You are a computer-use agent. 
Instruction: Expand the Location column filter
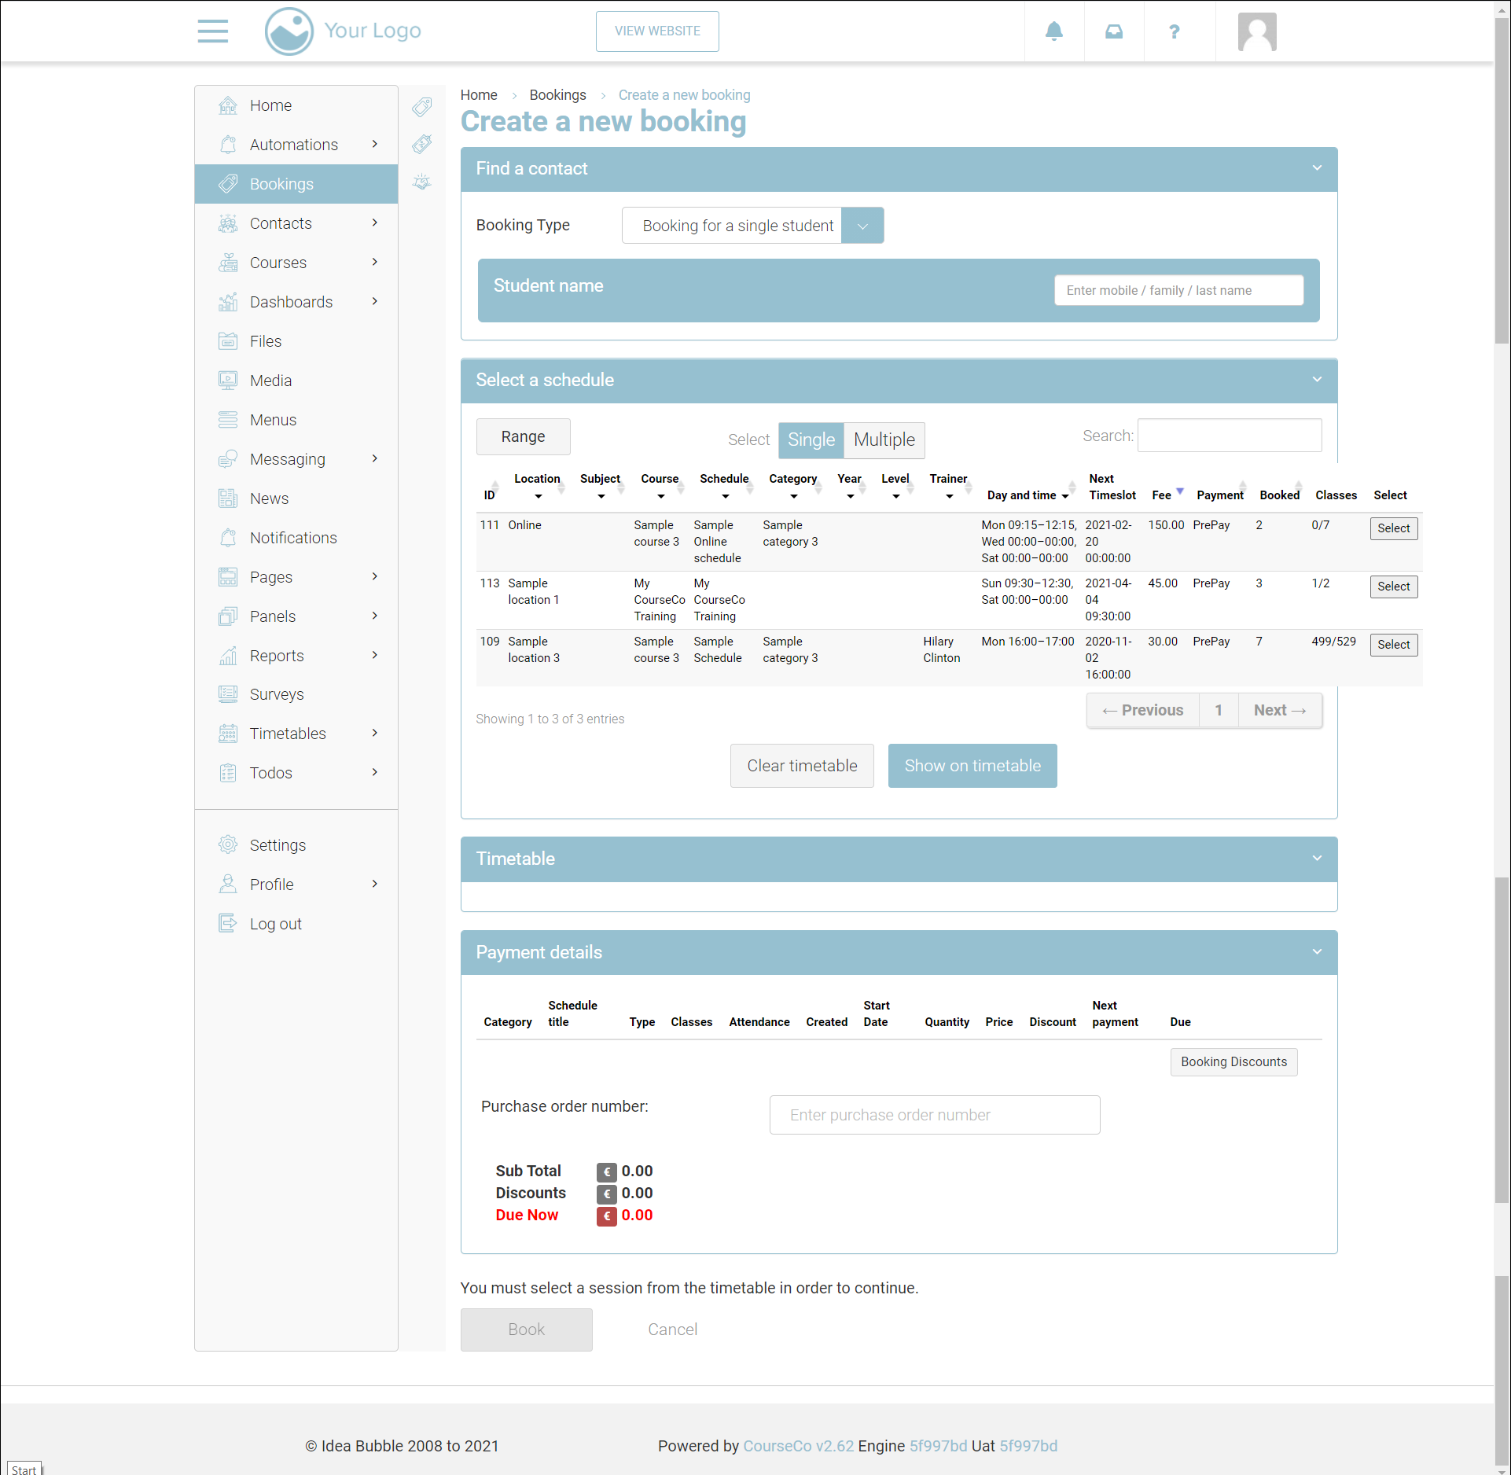tap(538, 496)
